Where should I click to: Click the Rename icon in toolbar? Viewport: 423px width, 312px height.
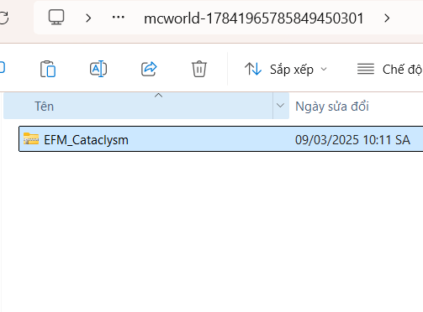click(x=98, y=69)
